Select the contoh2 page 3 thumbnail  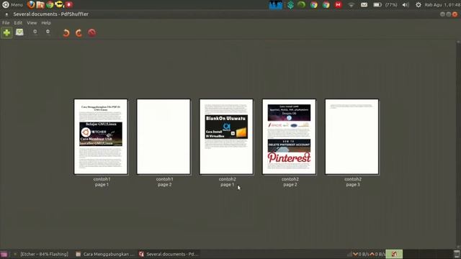click(352, 137)
